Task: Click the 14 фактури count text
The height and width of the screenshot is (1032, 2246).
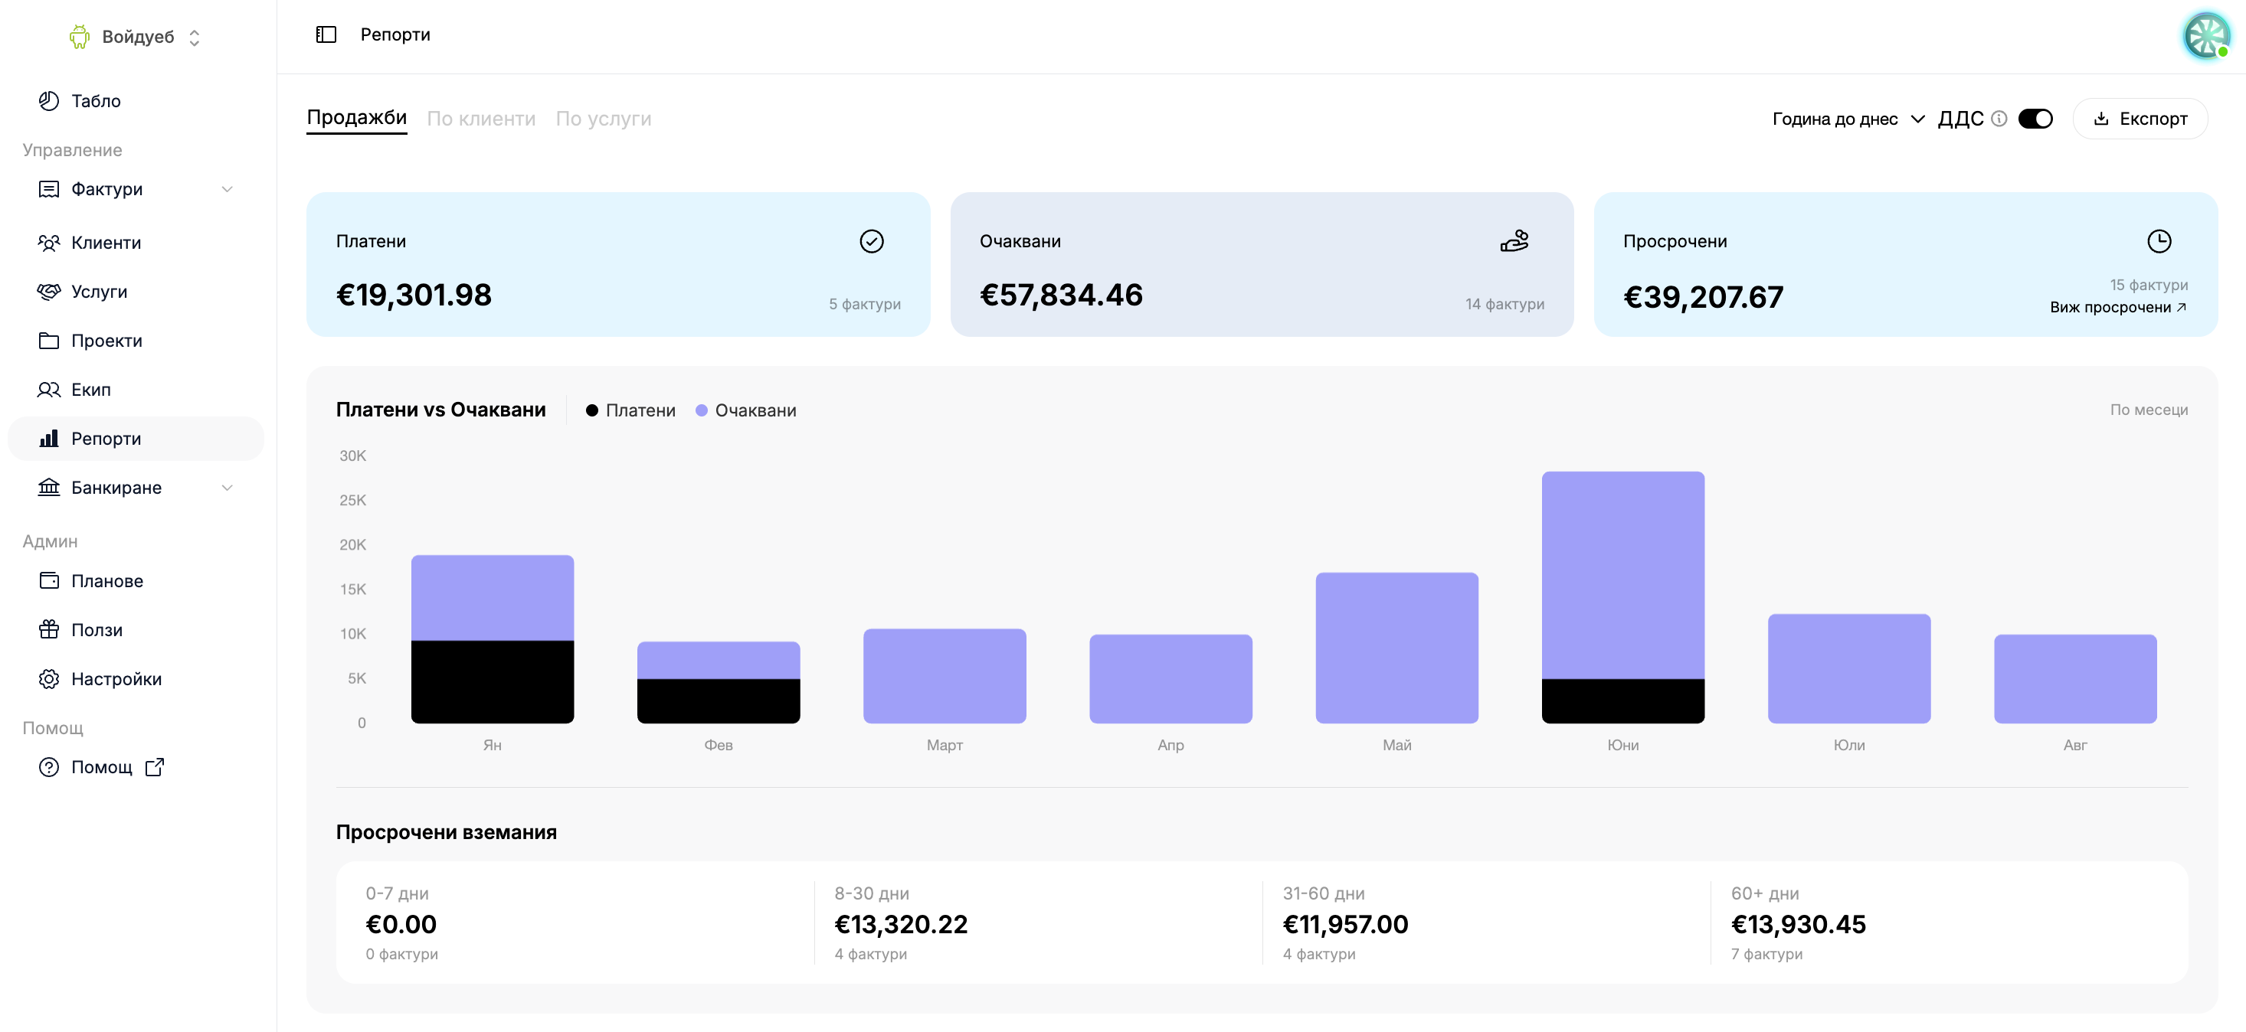Action: pos(1504,304)
